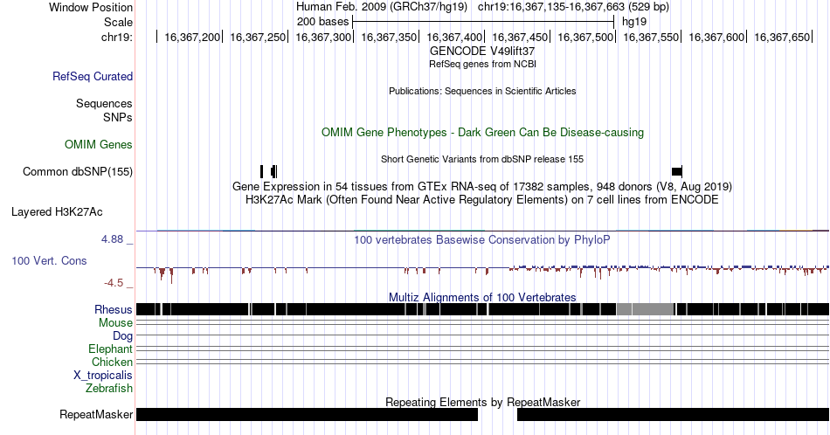Click the SNPs track label
This screenshot has height=435, width=830.
(x=118, y=117)
